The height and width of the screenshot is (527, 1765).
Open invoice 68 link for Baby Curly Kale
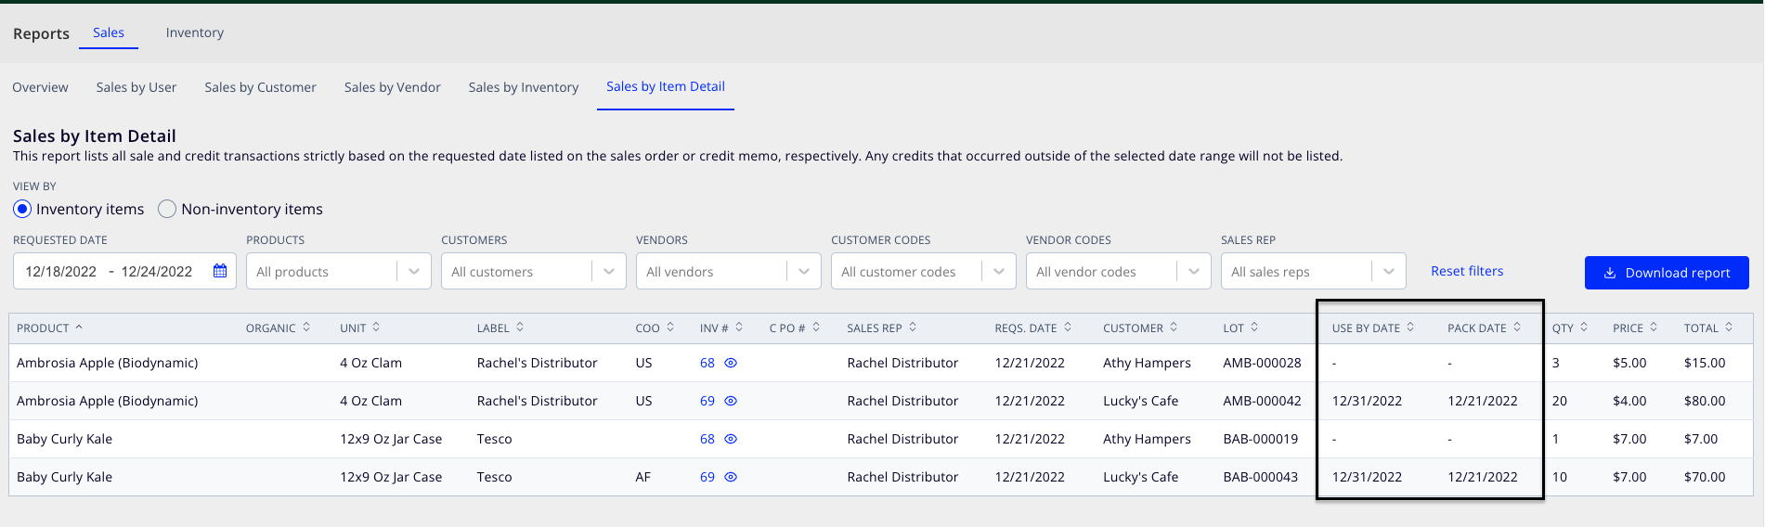[707, 439]
